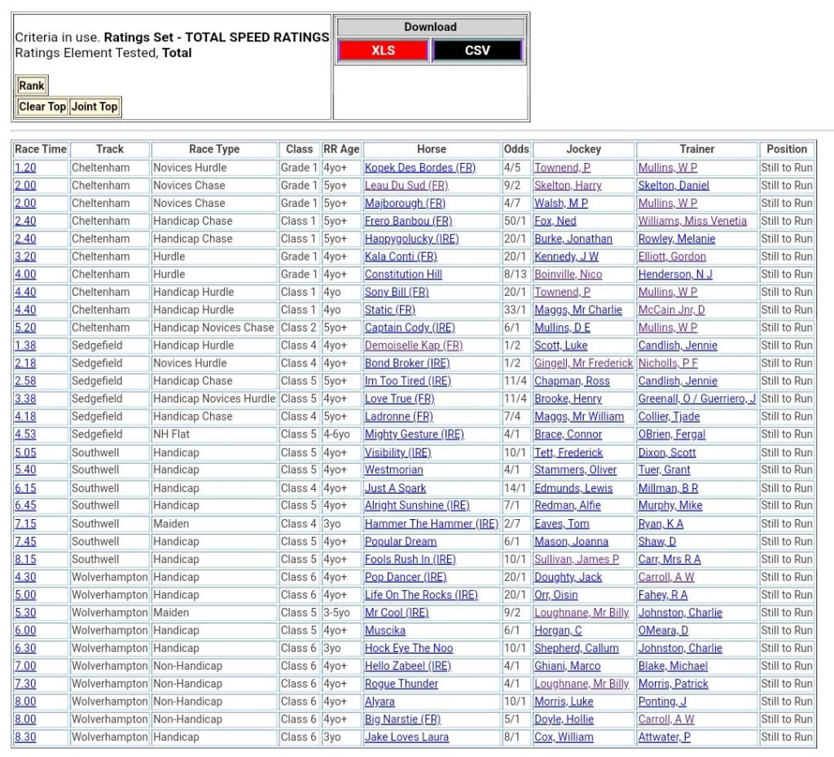Image resolution: width=834 pixels, height=757 pixels.
Task: Open trainer Henderson, N J page
Action: click(x=674, y=275)
